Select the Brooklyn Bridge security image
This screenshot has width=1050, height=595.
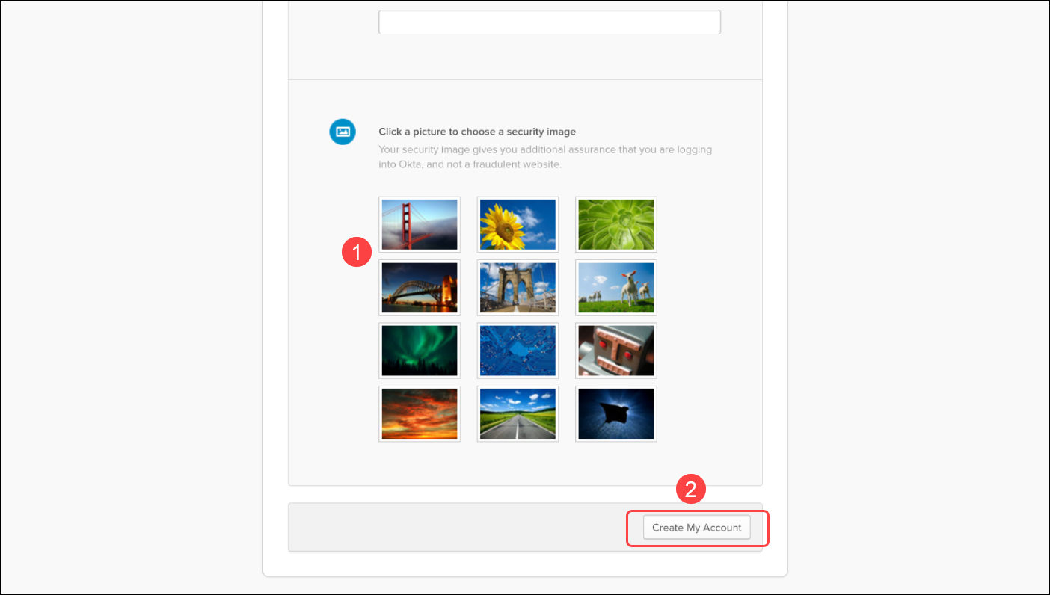click(518, 288)
